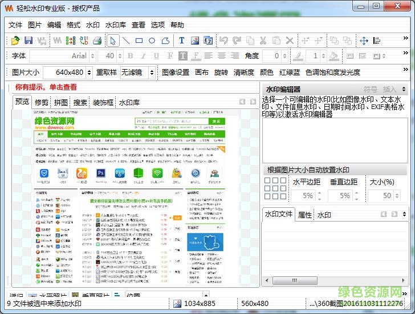This screenshot has height=314, width=415.
Task: Click the image icon in status bar
Action: point(177,304)
